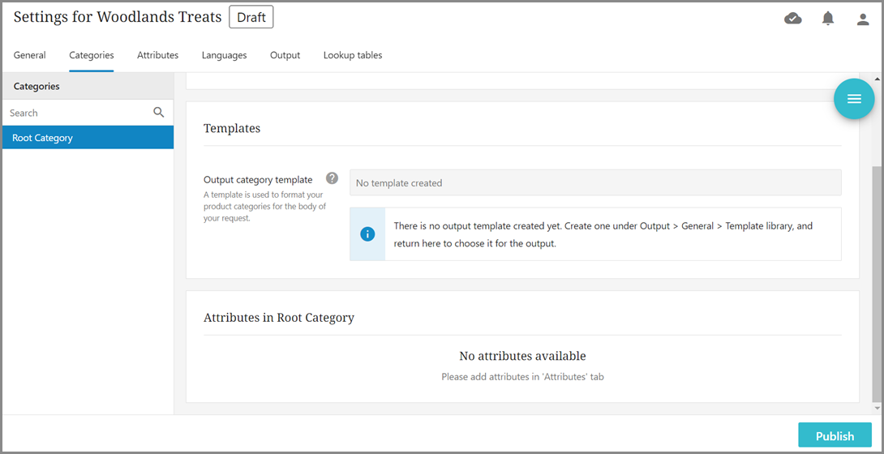The width and height of the screenshot is (884, 454).
Task: Open notifications bell
Action: [x=827, y=19]
